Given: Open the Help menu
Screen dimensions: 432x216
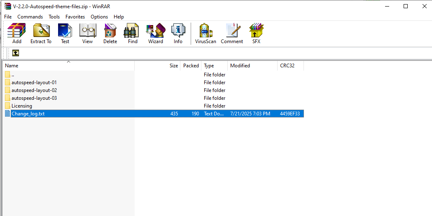Looking at the screenshot, I should [119, 17].
